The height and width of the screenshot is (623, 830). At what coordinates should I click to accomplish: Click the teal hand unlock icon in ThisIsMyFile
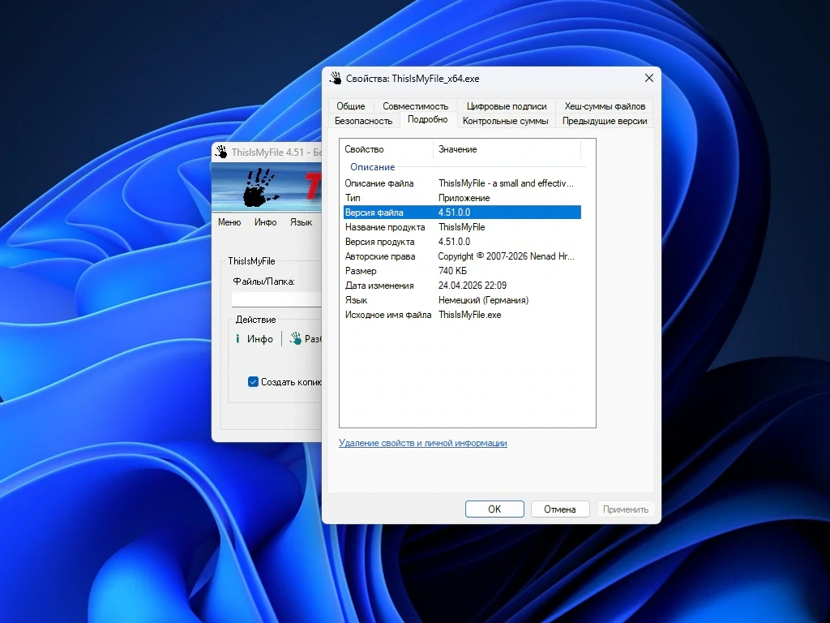[296, 338]
